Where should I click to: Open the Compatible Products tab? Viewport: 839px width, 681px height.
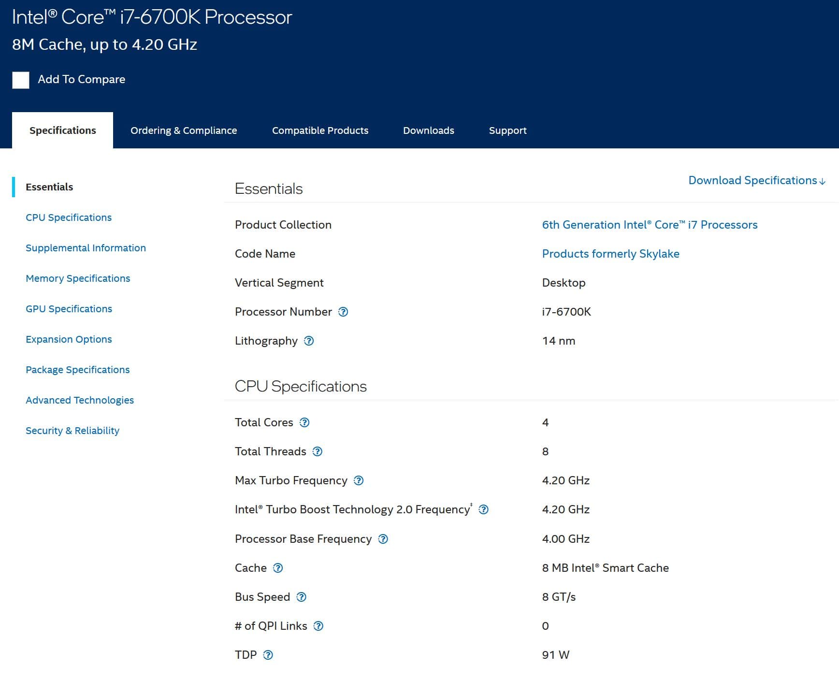coord(320,130)
